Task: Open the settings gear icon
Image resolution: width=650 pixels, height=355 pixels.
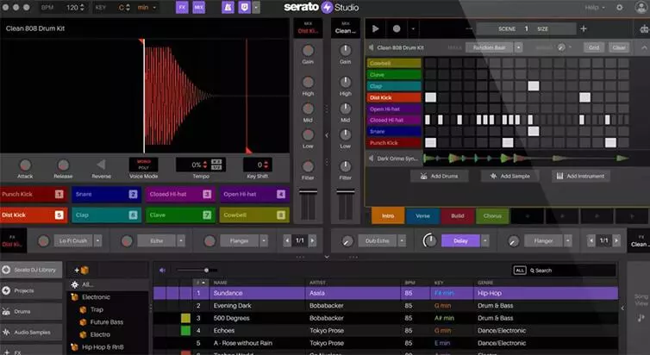Action: pyautogui.click(x=619, y=8)
